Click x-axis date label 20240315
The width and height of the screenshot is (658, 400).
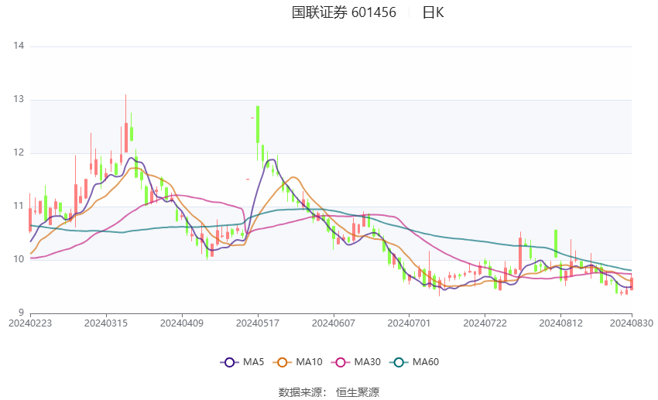click(x=106, y=323)
